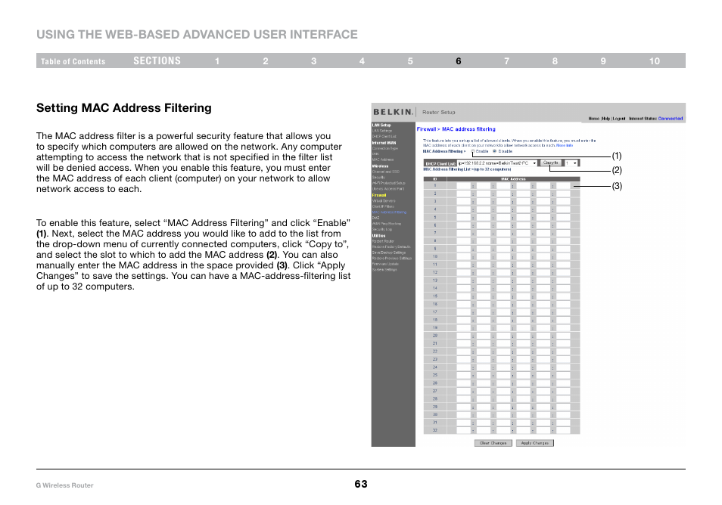Click first MAC octet field in row 1
This screenshot has height=505, width=722.
point(463,186)
